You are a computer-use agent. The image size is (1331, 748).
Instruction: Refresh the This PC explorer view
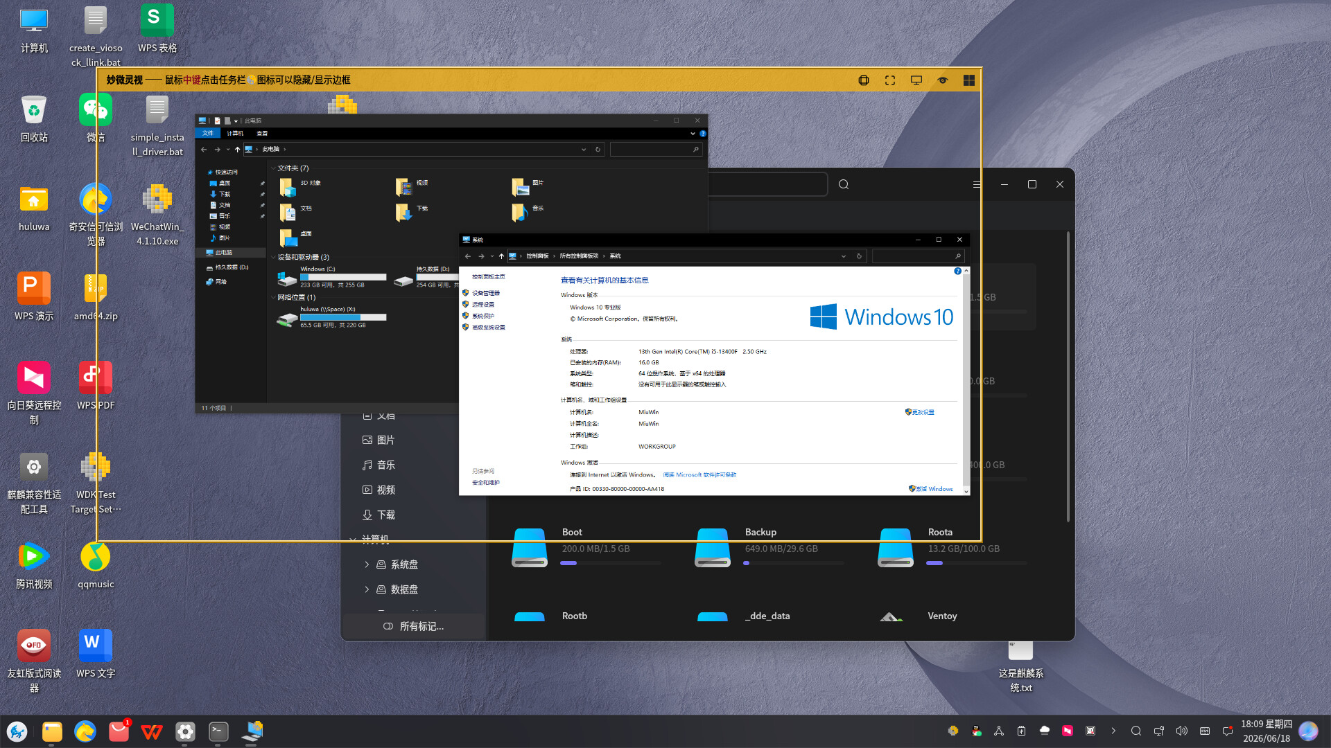598,149
